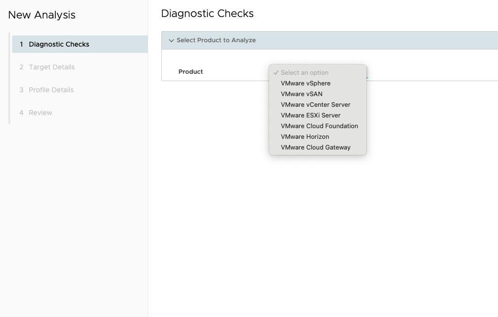Select VMware Cloud Foundation option

(x=318, y=126)
